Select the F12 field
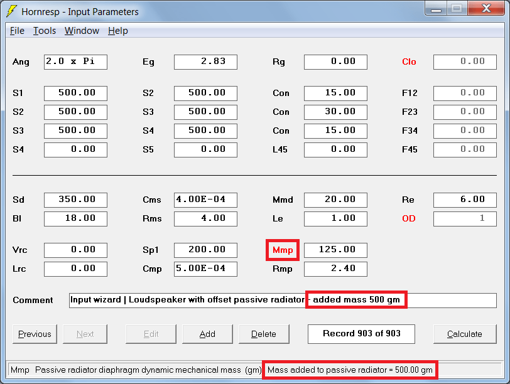This screenshot has width=510, height=384. tap(465, 93)
